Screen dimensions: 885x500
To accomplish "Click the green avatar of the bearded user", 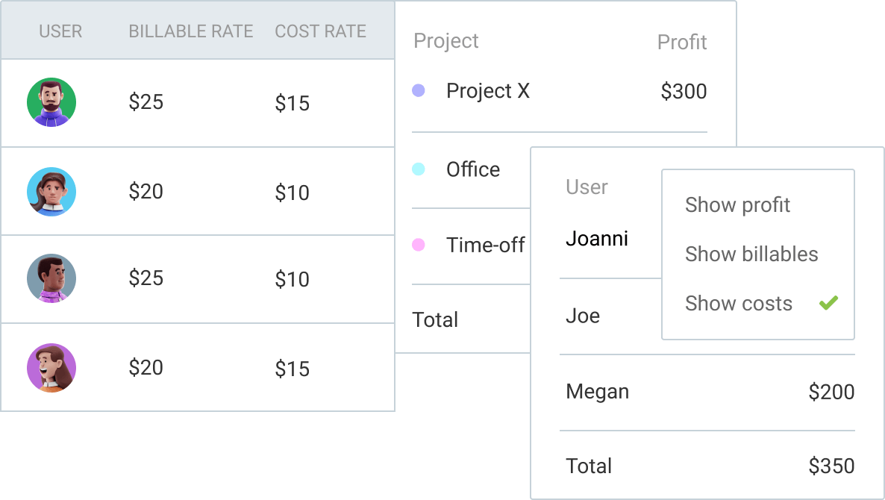I will (51, 102).
